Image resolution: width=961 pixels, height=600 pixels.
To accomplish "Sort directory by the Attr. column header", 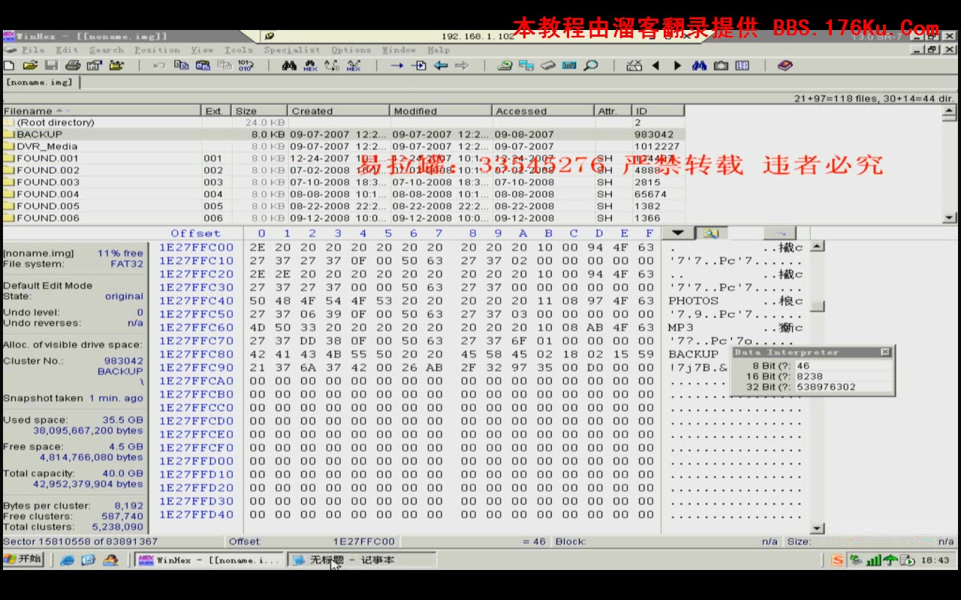I will tap(613, 111).
